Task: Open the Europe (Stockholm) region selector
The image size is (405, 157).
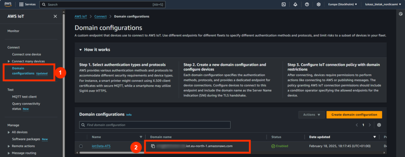Action: tap(343, 4)
